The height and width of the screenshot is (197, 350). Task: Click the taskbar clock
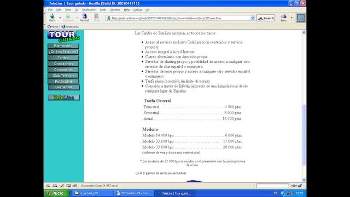point(299,193)
